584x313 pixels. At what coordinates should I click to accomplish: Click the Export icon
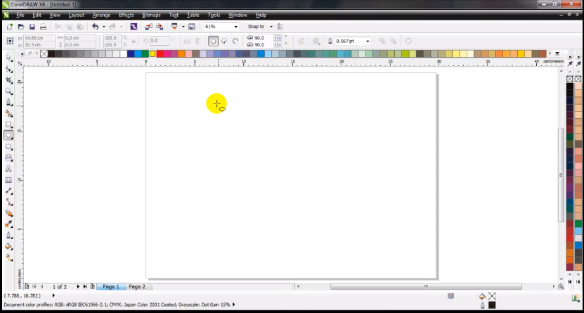point(160,27)
